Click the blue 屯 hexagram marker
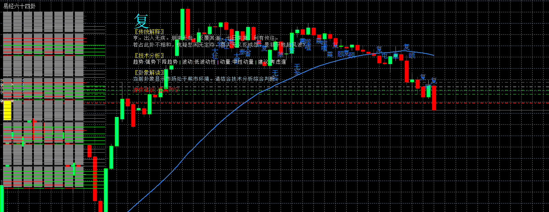Image resolution: width=549 pixels, height=212 pixels. click(385, 56)
